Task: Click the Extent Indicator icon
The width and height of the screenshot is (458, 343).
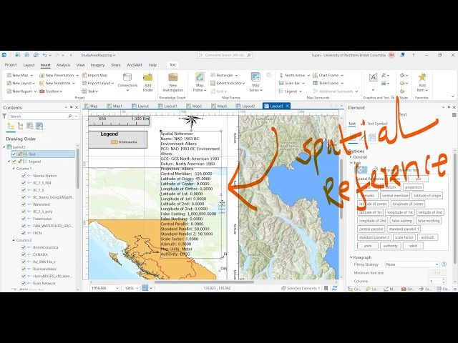Action: click(213, 83)
